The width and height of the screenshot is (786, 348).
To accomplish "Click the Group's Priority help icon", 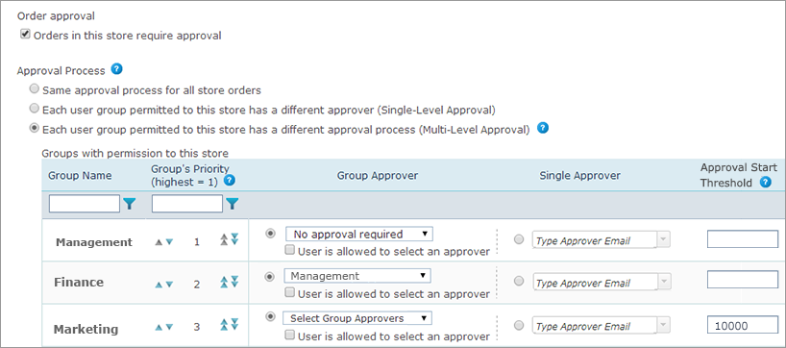I will coord(229,181).
